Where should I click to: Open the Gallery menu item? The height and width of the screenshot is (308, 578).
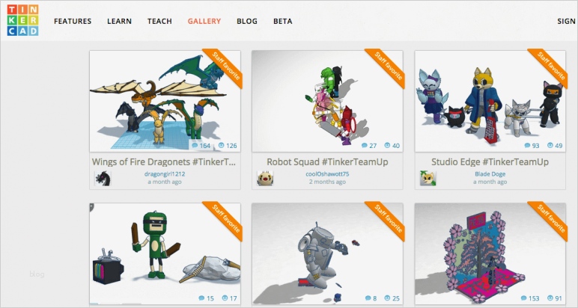(x=204, y=22)
